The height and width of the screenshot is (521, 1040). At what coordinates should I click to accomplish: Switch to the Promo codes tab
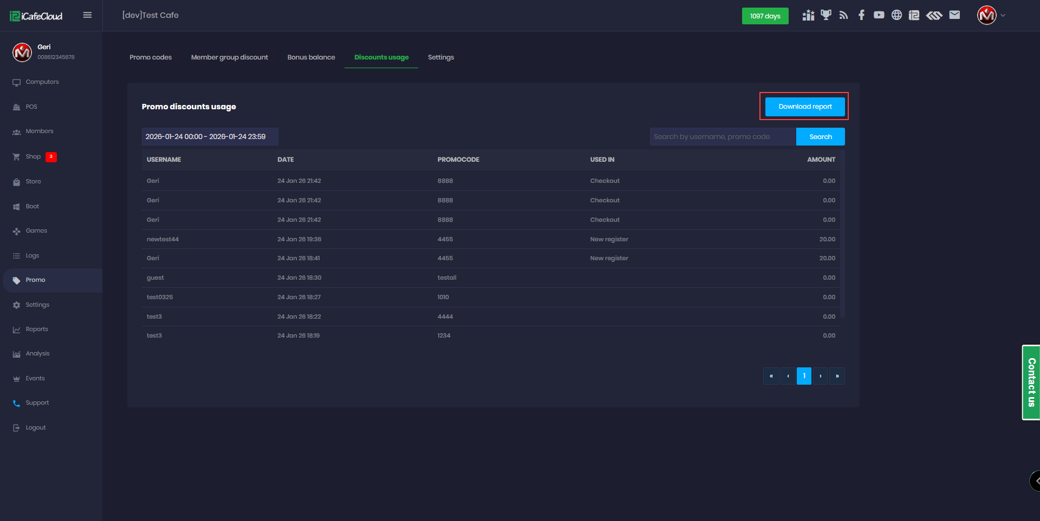[x=151, y=57]
